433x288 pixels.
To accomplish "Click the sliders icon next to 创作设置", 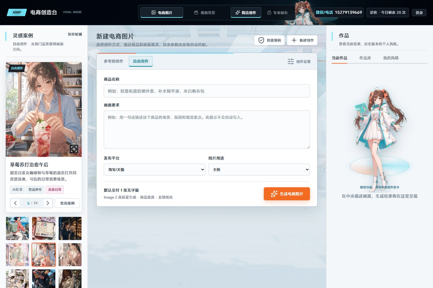I will (x=291, y=61).
